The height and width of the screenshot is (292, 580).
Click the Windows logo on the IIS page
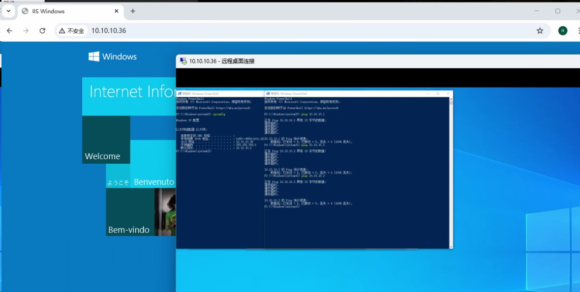94,57
